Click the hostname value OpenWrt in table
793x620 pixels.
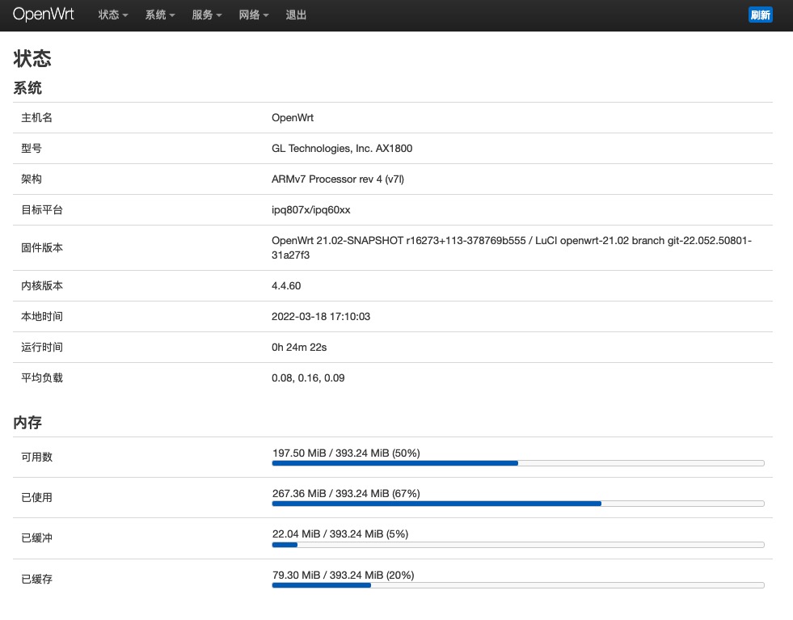pos(293,118)
